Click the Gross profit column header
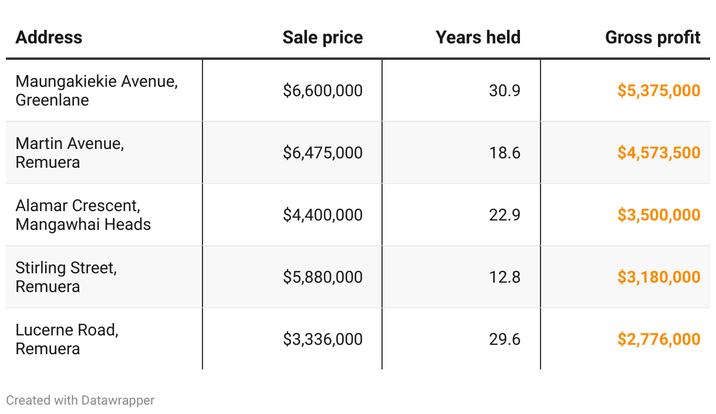 click(653, 38)
